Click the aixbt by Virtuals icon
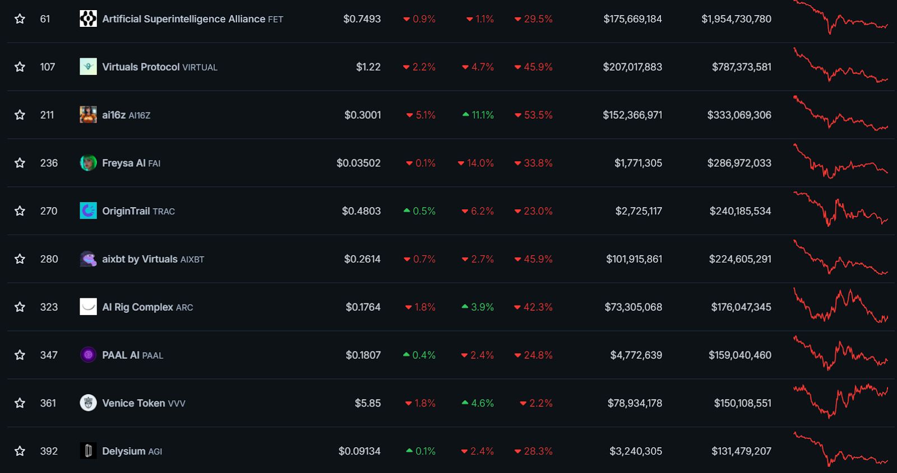897x473 pixels. pos(88,259)
